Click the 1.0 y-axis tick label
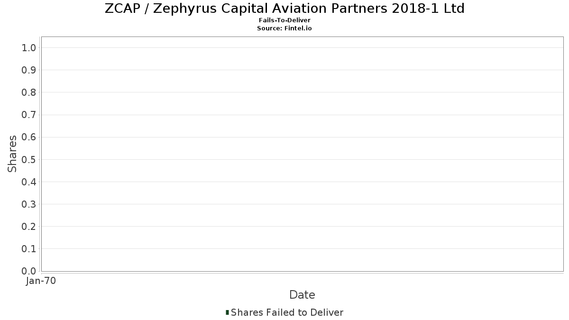Image resolution: width=569 pixels, height=320 pixels. click(29, 48)
